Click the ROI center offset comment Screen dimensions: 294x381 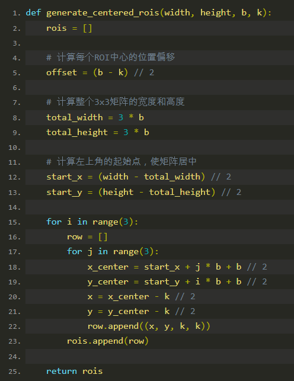click(x=111, y=57)
